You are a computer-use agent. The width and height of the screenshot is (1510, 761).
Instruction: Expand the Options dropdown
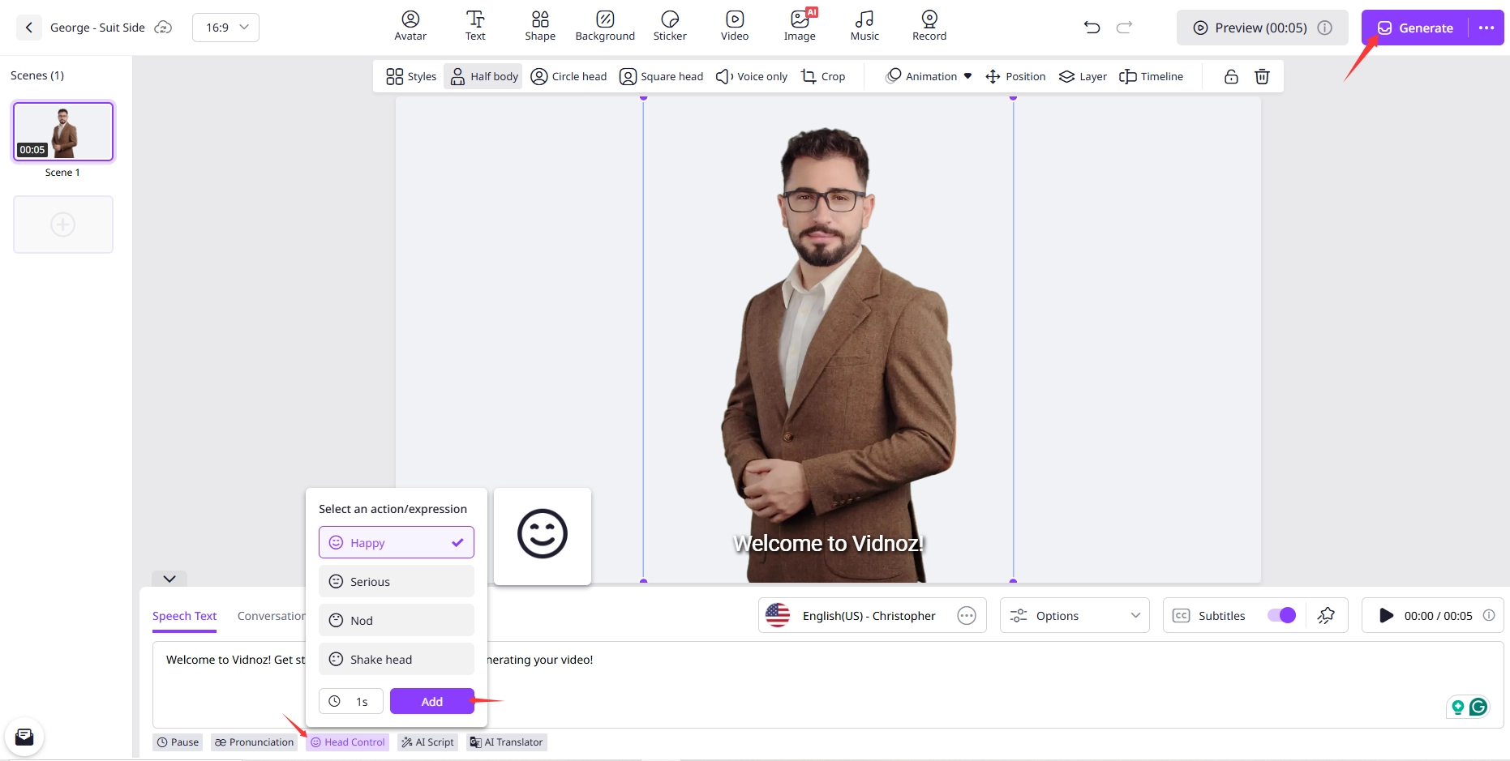click(1074, 616)
